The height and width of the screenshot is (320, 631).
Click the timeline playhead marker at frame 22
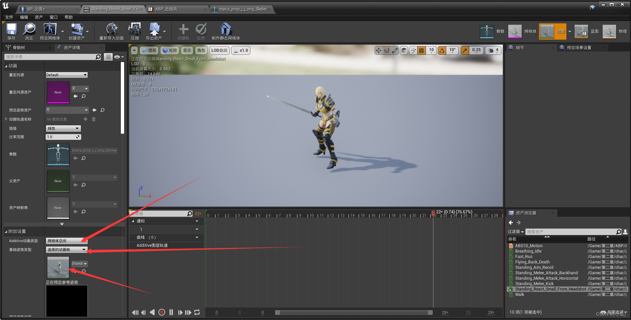pos(433,213)
